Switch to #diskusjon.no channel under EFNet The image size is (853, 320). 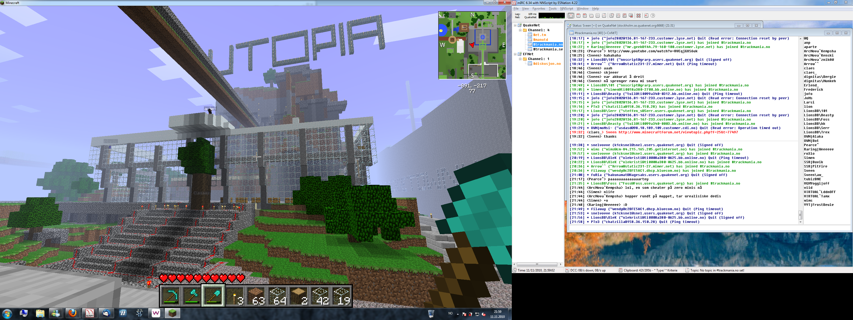pyautogui.click(x=547, y=64)
